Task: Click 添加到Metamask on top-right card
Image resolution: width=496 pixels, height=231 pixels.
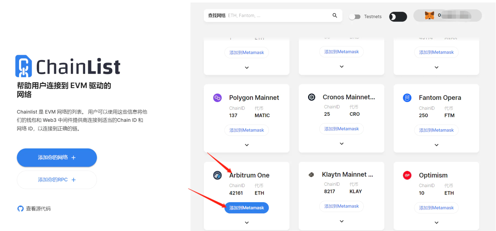Action: [436, 52]
